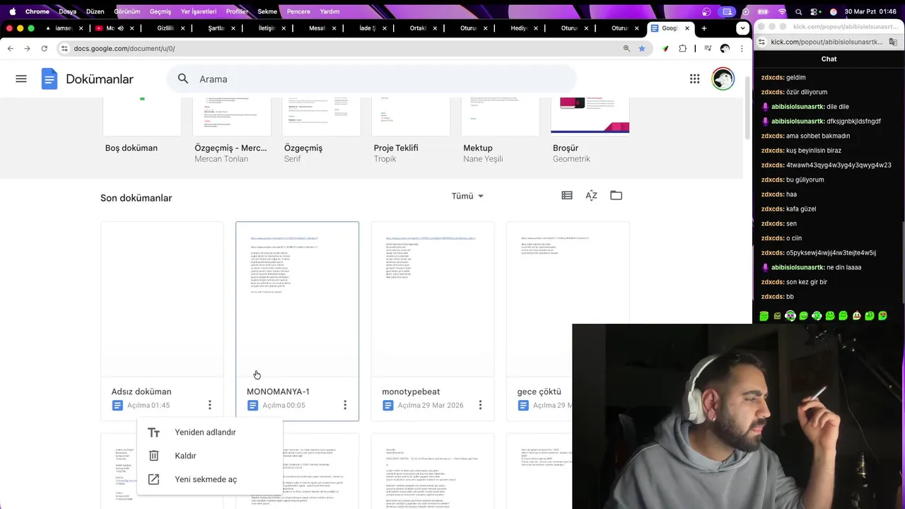This screenshot has height=509, width=905.
Task: Choose the Broşür Geometrik template
Action: pyautogui.click(x=590, y=117)
